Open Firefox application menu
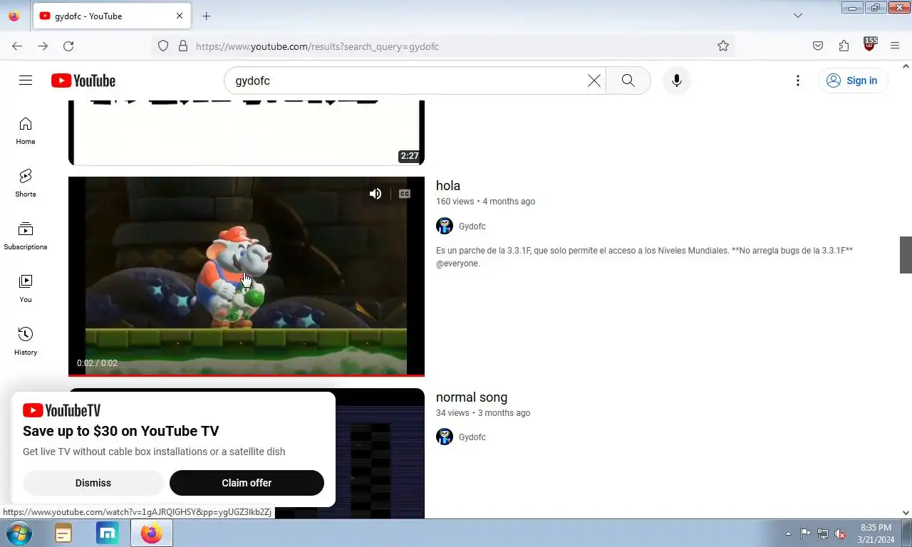Screen dimensions: 912x547 tap(895, 46)
